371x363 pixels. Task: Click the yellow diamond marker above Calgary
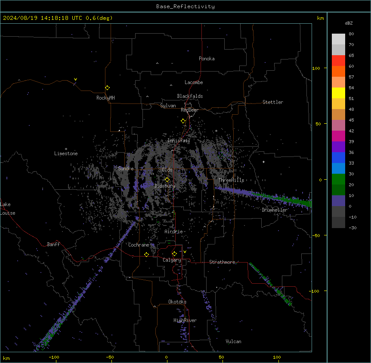click(174, 254)
